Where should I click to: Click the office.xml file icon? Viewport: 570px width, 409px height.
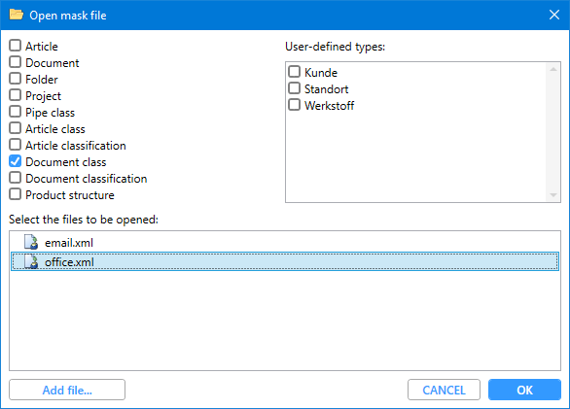coord(31,261)
